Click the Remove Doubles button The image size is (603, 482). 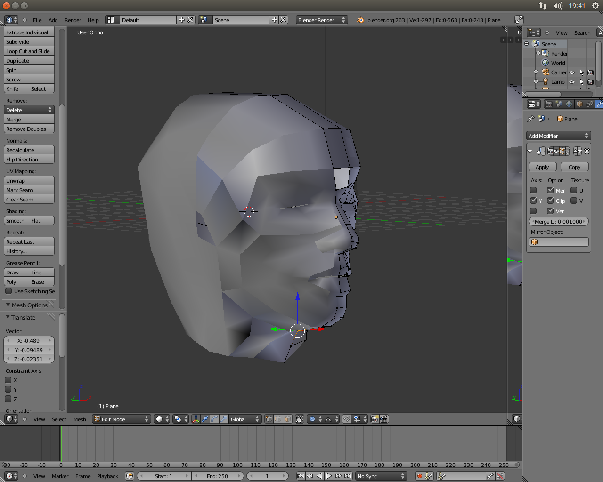click(x=29, y=129)
